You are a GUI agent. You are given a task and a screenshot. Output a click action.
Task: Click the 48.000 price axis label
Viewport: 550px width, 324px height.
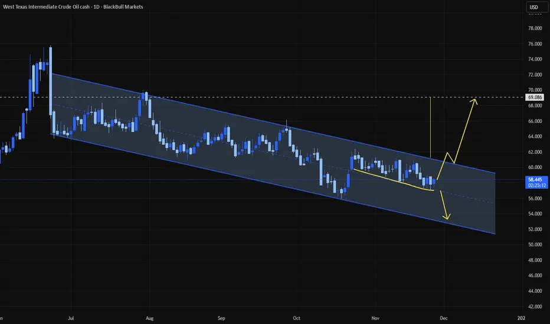(x=535, y=260)
